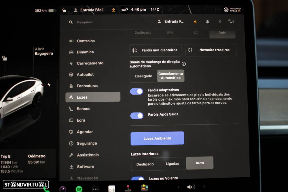Tap the Trip B trip stats
288x192 pixels.
[12, 164]
